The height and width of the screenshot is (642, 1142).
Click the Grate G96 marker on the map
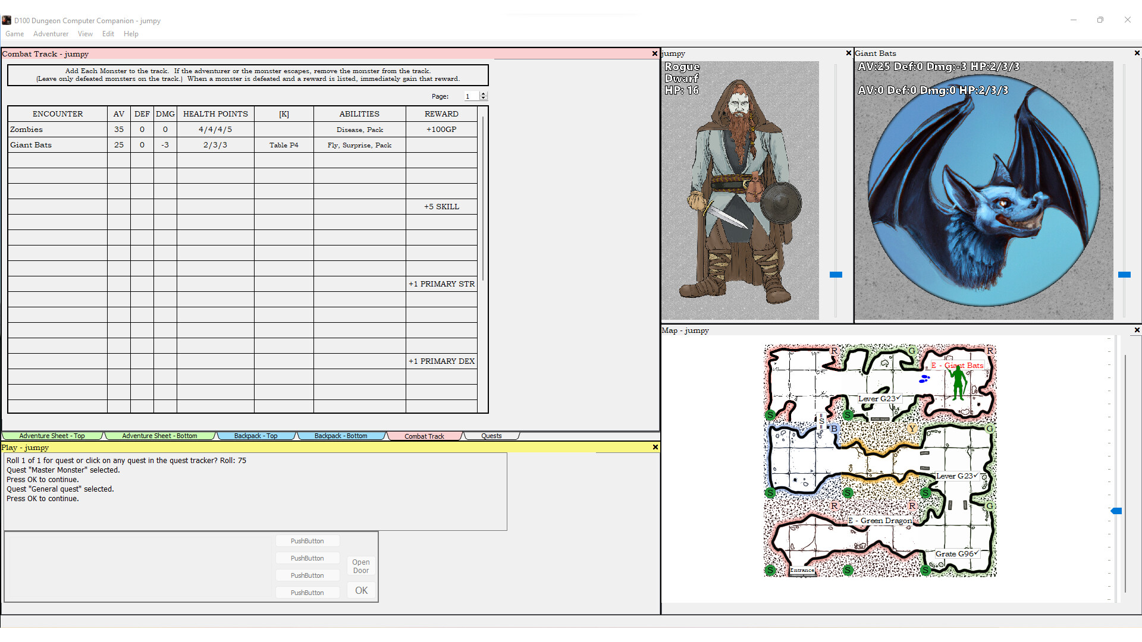tap(956, 553)
